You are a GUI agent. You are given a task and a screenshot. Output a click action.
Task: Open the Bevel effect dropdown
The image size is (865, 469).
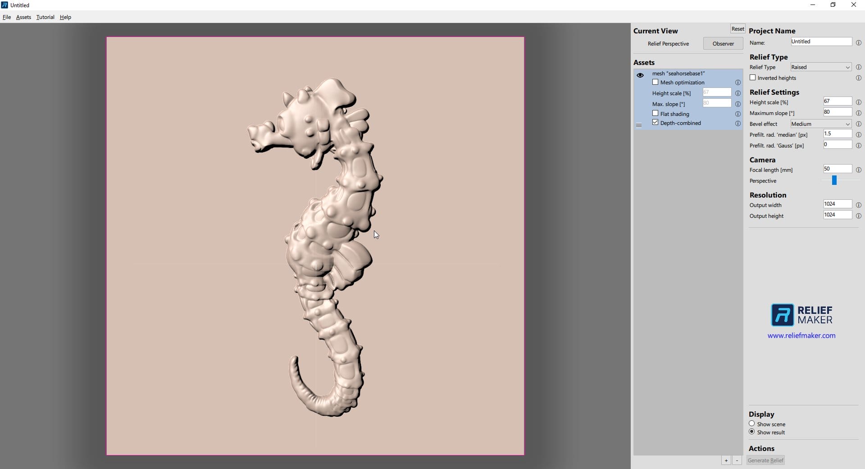820,124
